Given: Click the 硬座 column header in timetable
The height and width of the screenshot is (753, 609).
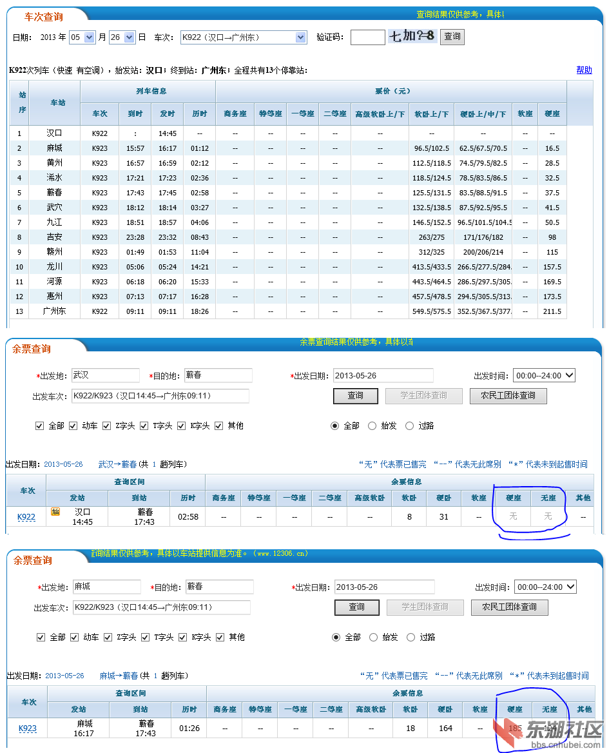Looking at the screenshot, I should (552, 114).
